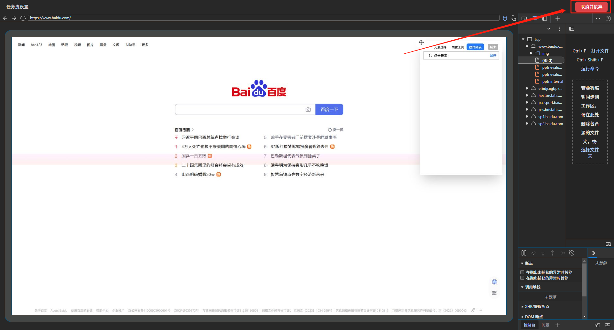Focus the URL address bar
614x330 pixels.
coord(264,18)
